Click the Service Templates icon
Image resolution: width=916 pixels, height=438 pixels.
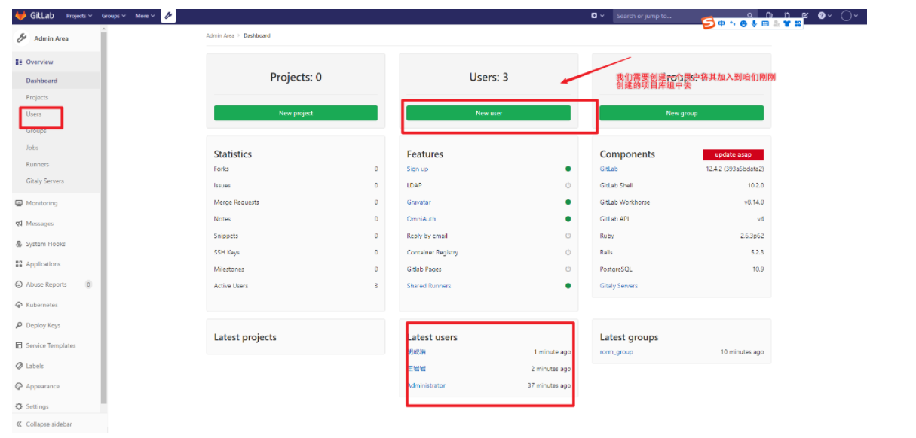19,345
